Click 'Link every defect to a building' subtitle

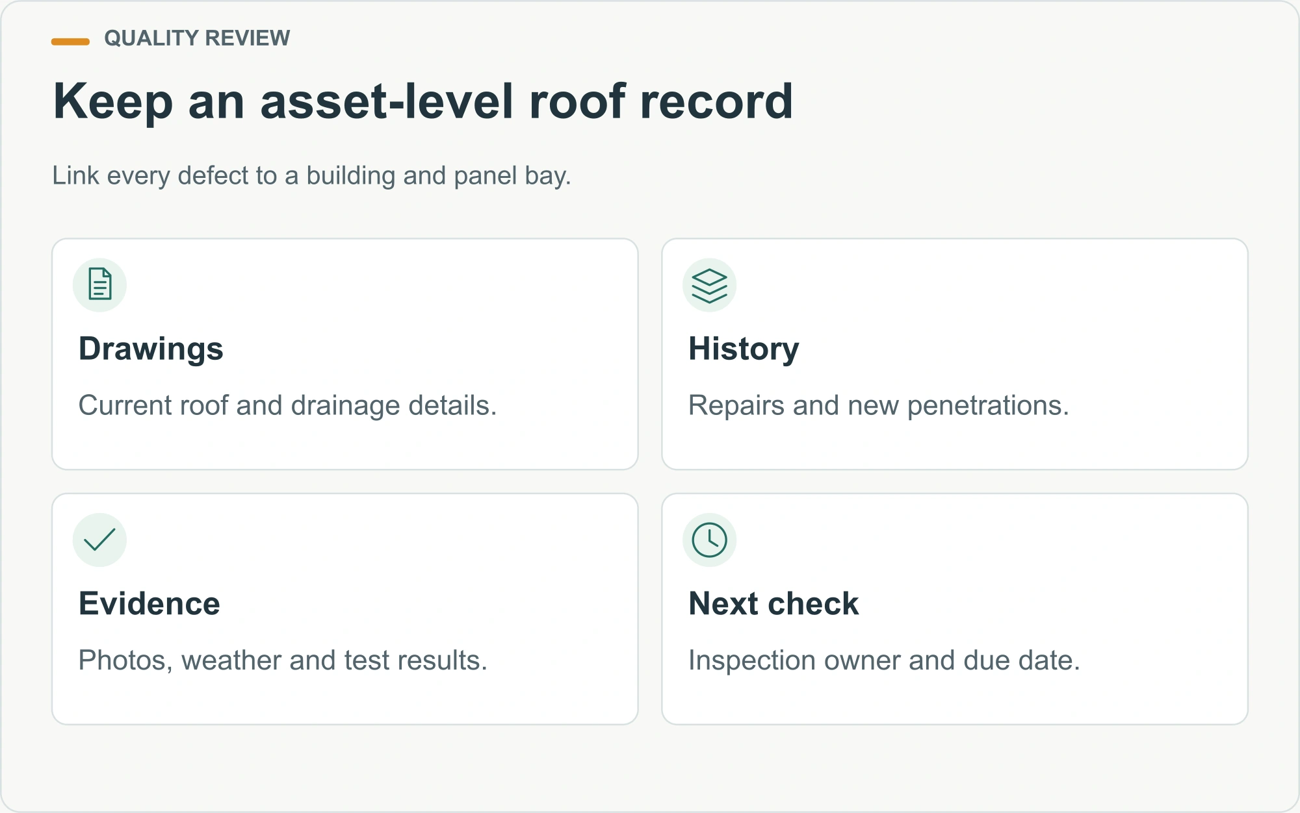click(311, 176)
